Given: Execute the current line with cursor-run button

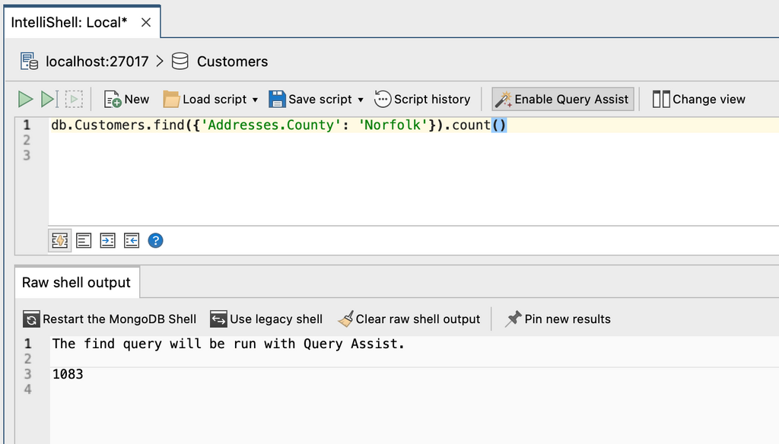Looking at the screenshot, I should coord(49,99).
